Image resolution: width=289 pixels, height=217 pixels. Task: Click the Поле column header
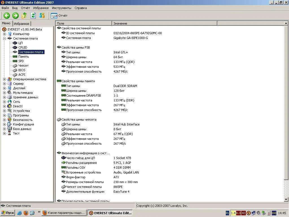84,23
